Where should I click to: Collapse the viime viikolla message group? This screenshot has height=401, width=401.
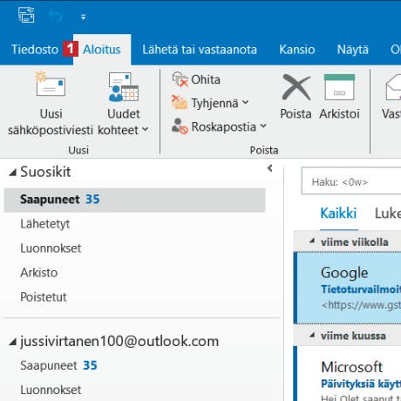tap(312, 241)
